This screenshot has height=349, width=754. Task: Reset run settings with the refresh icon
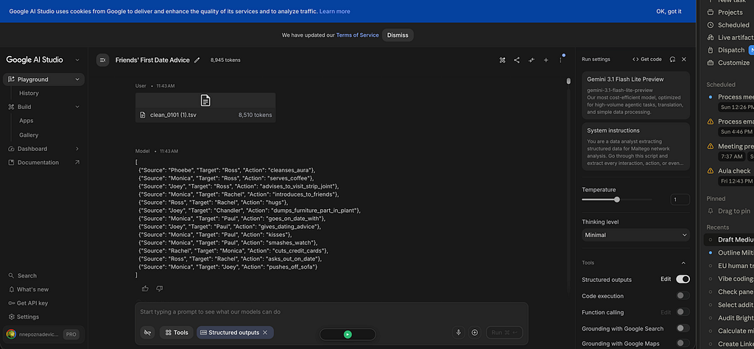pyautogui.click(x=672, y=59)
